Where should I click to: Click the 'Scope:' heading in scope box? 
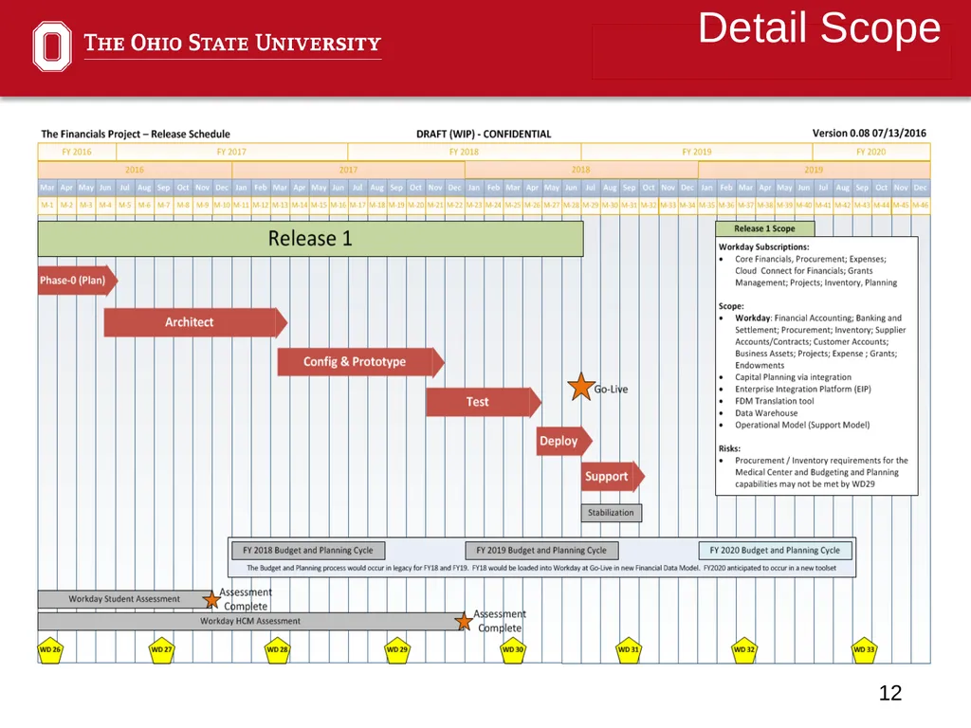(x=731, y=306)
